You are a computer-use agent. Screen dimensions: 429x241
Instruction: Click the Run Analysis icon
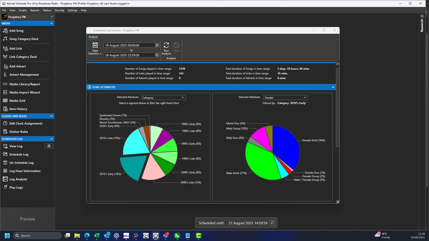pyautogui.click(x=166, y=45)
